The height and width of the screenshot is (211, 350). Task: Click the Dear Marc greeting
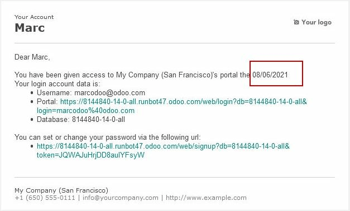[32, 57]
